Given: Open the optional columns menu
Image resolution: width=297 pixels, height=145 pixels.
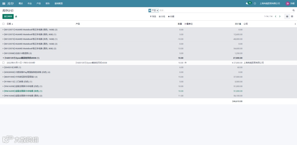Looking at the screenshot, I should pyautogui.click(x=295, y=24).
